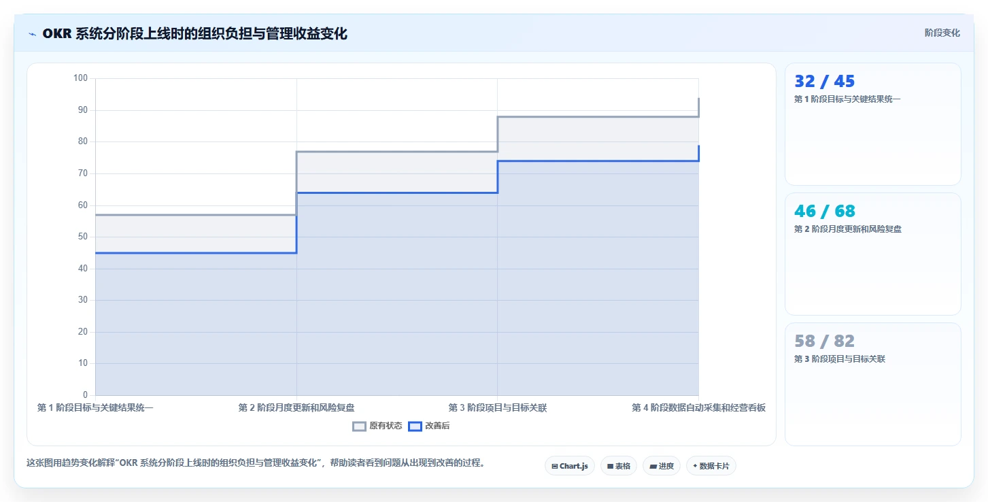Screen dimensions: 988x502
Task: Click the 进度 chip
Action: [x=662, y=466]
